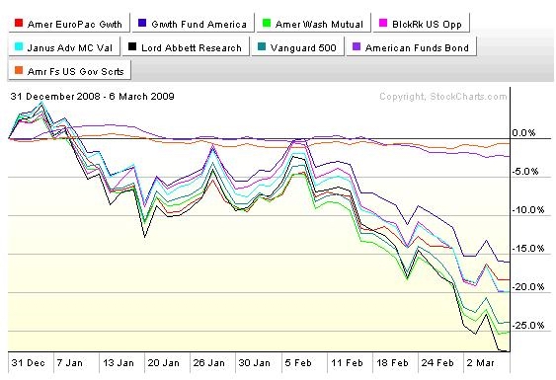Click the black Lord Abbett Research swatch

point(132,46)
